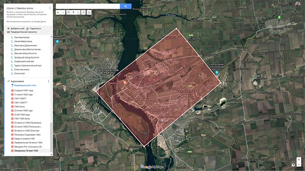Click the blue search button
The image size is (305, 171).
(125, 7)
